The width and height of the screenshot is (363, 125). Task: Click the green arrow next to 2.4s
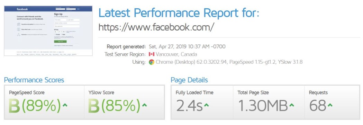(206, 105)
